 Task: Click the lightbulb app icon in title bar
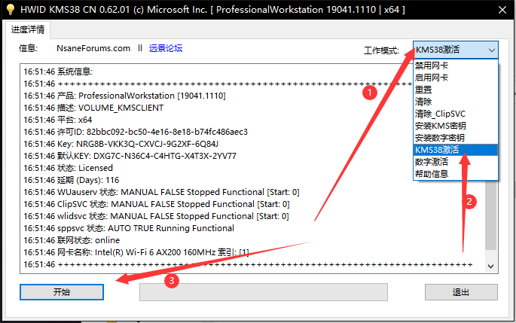pyautogui.click(x=11, y=9)
